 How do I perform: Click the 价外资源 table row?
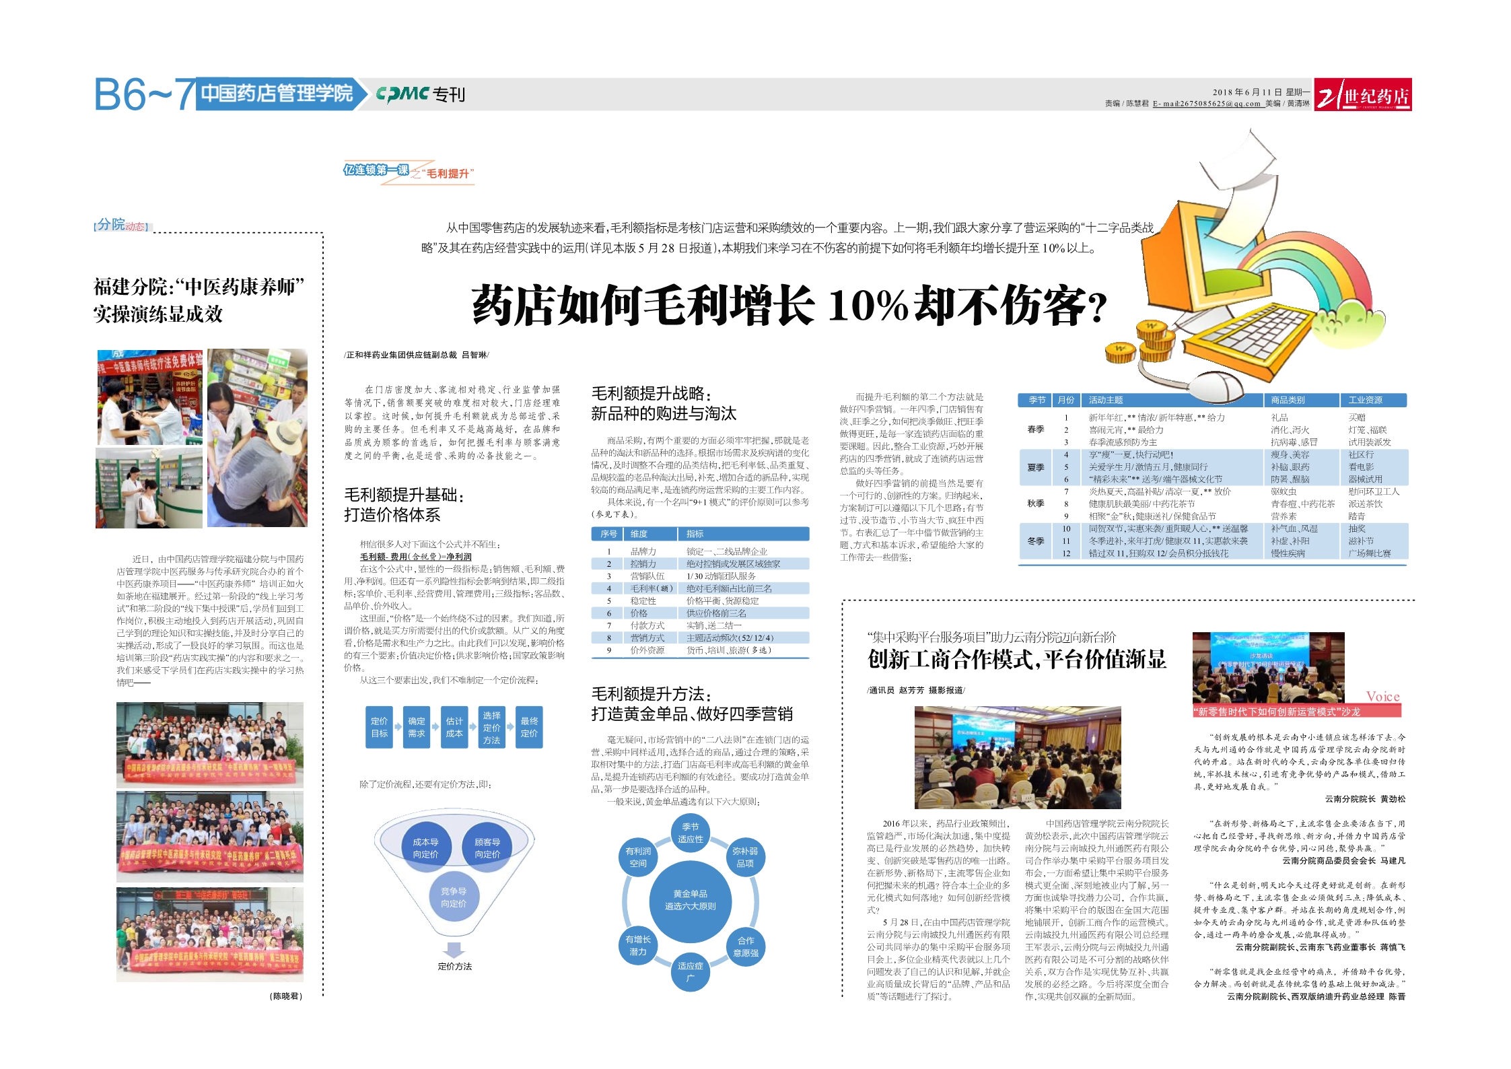click(700, 650)
